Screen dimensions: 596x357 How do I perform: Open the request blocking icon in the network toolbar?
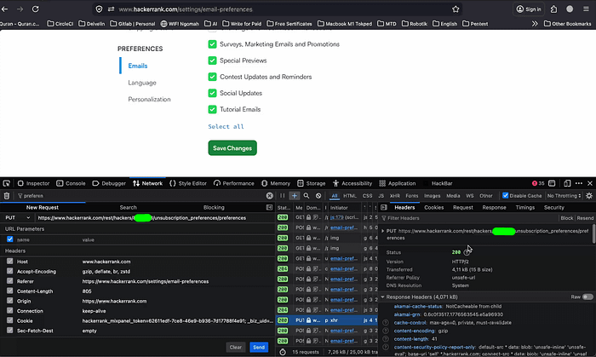pos(318,196)
